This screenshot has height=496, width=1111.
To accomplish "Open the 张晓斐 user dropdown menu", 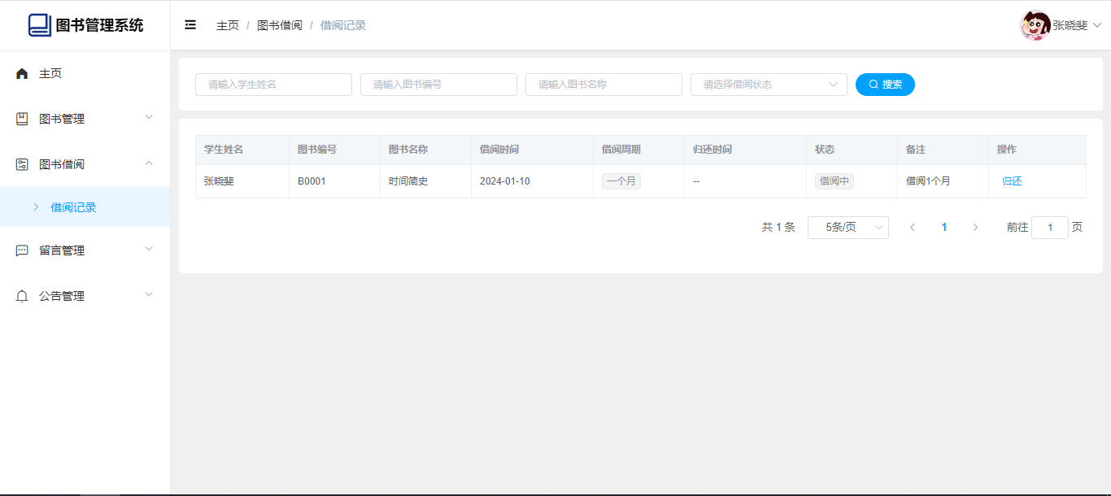I will coord(1076,25).
